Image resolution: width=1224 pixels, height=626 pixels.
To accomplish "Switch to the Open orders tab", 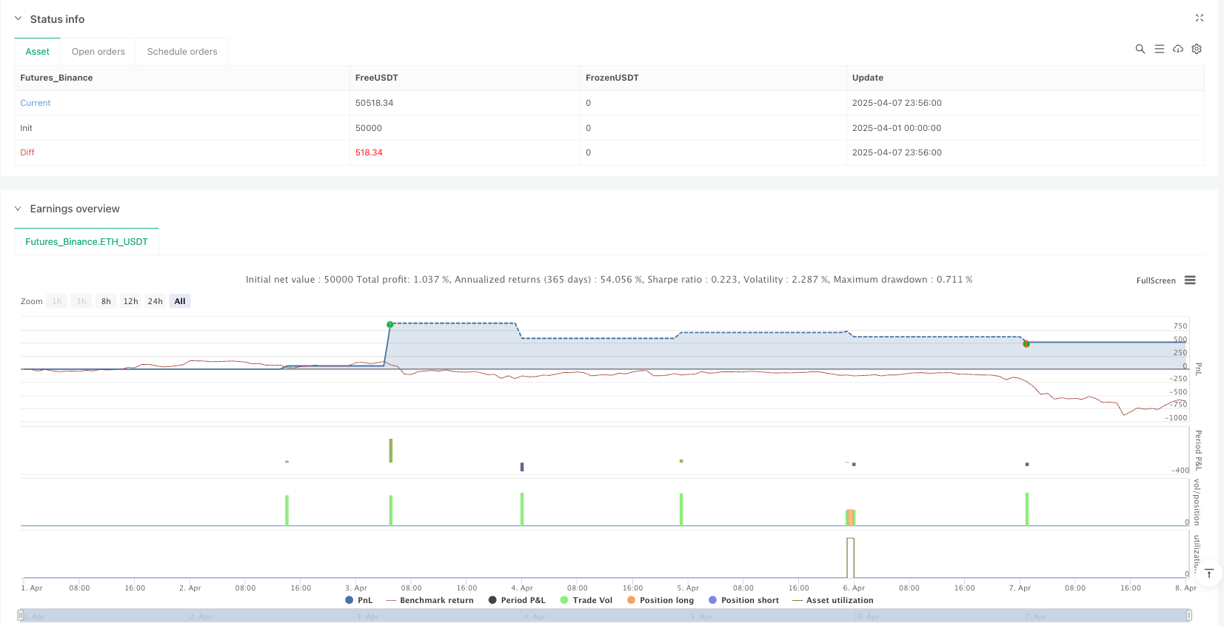I will (98, 52).
